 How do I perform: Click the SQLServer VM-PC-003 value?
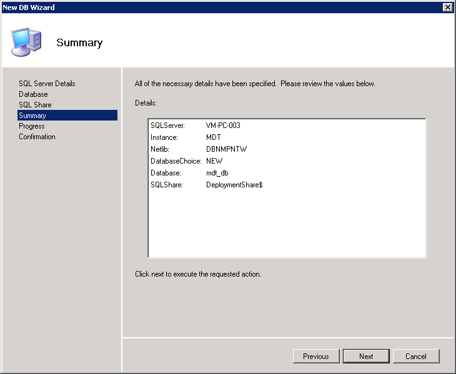[223, 125]
